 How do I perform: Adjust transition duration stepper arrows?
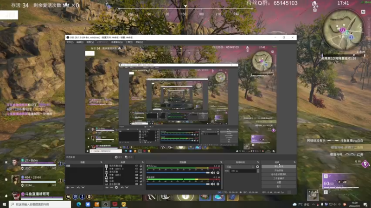click(x=258, y=171)
